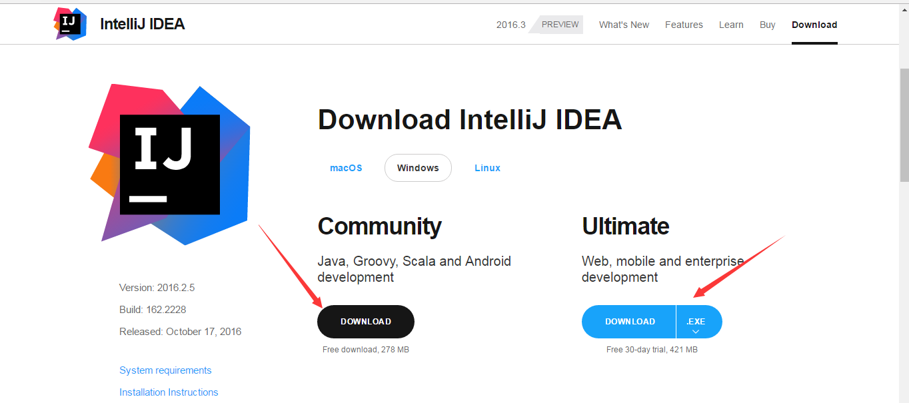Switch to the Linux tab
Viewport: 909px width, 403px height.
point(487,168)
